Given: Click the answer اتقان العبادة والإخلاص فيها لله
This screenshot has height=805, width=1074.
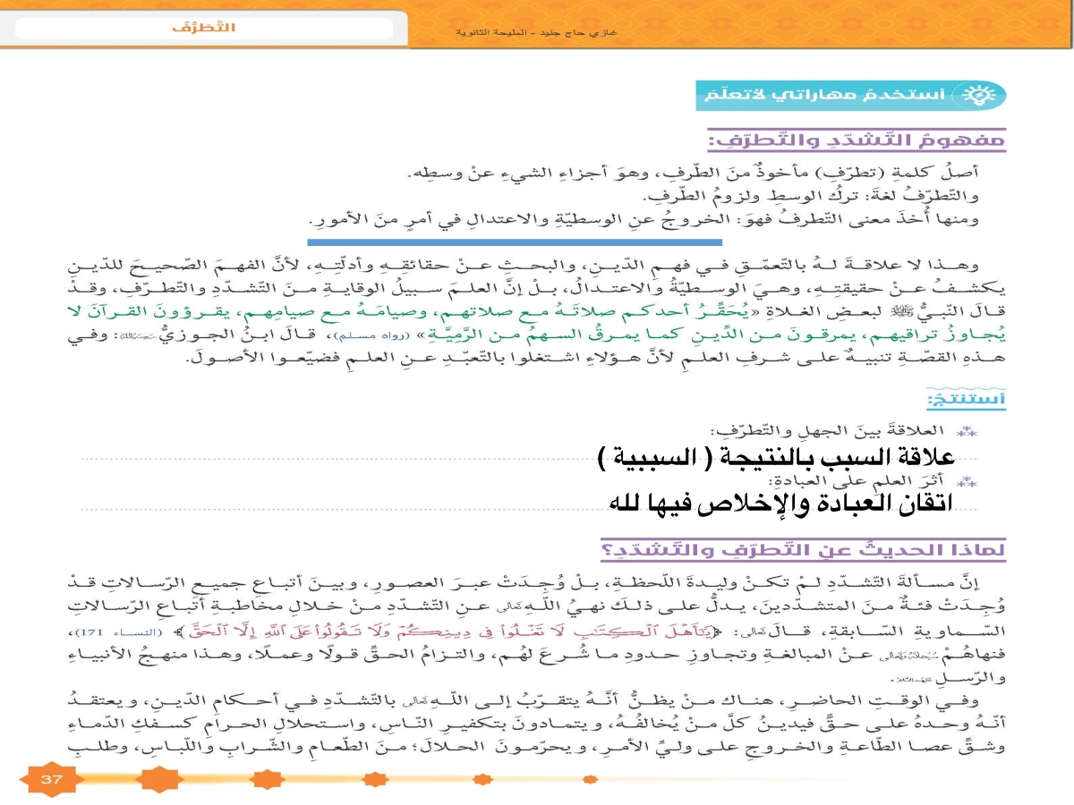Looking at the screenshot, I should point(777,504).
